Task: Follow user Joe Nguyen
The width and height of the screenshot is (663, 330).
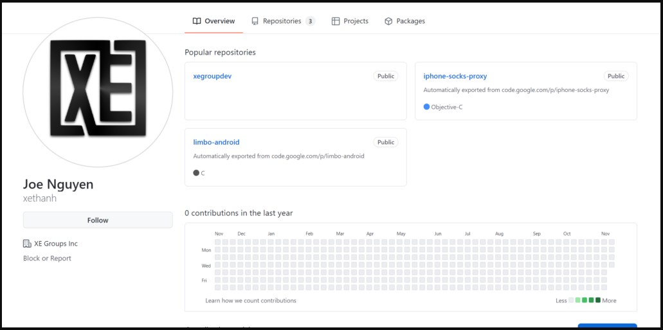Action: tap(98, 220)
